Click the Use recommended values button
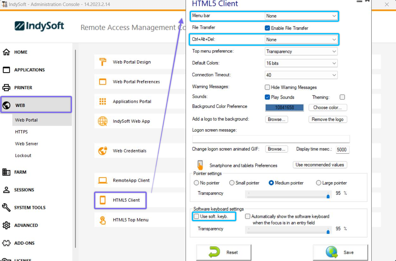The width and height of the screenshot is (396, 261). (x=320, y=165)
